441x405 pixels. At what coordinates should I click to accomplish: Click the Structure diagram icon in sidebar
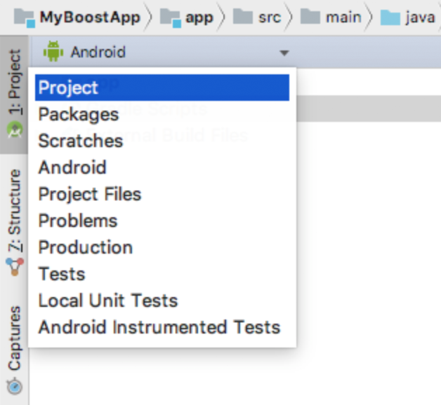(15, 267)
